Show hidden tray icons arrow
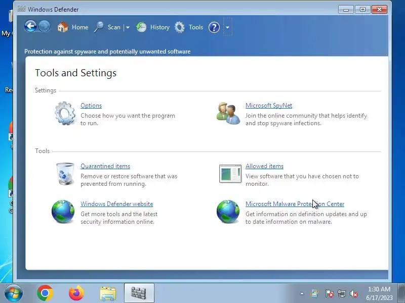Viewport: 405px width, 303px height. click(x=302, y=293)
